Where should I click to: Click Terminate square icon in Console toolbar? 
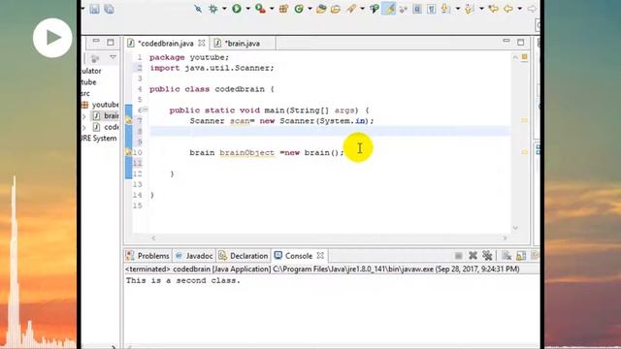(458, 256)
